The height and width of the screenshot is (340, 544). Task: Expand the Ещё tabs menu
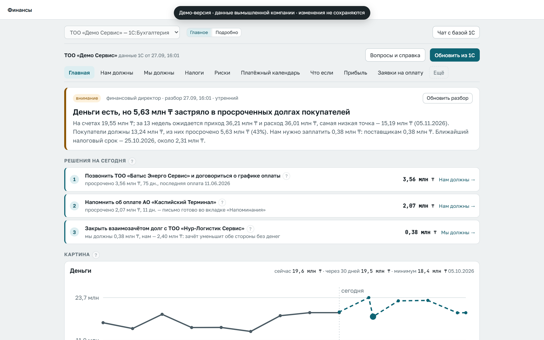tap(439, 73)
